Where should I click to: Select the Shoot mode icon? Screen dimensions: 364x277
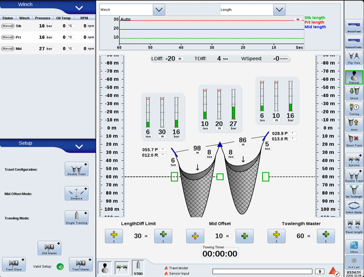354,93
